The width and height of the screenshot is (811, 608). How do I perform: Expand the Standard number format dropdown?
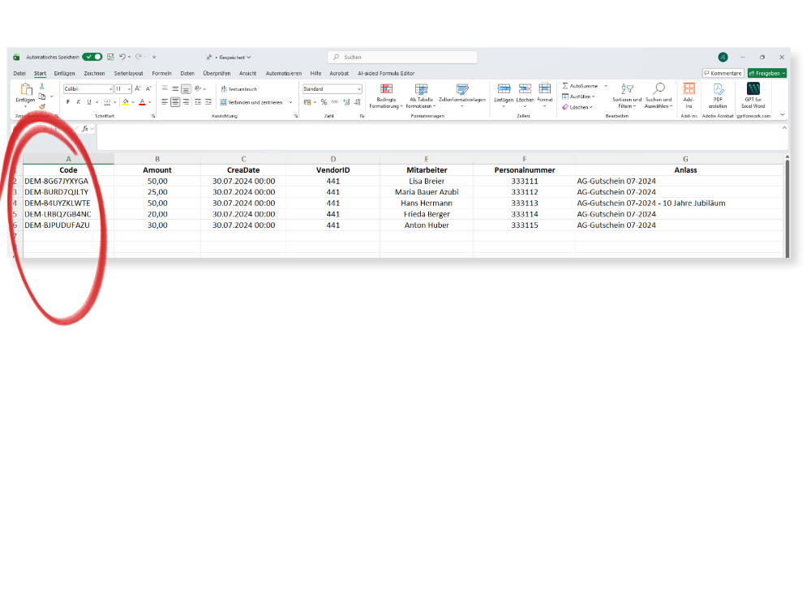pyautogui.click(x=358, y=89)
